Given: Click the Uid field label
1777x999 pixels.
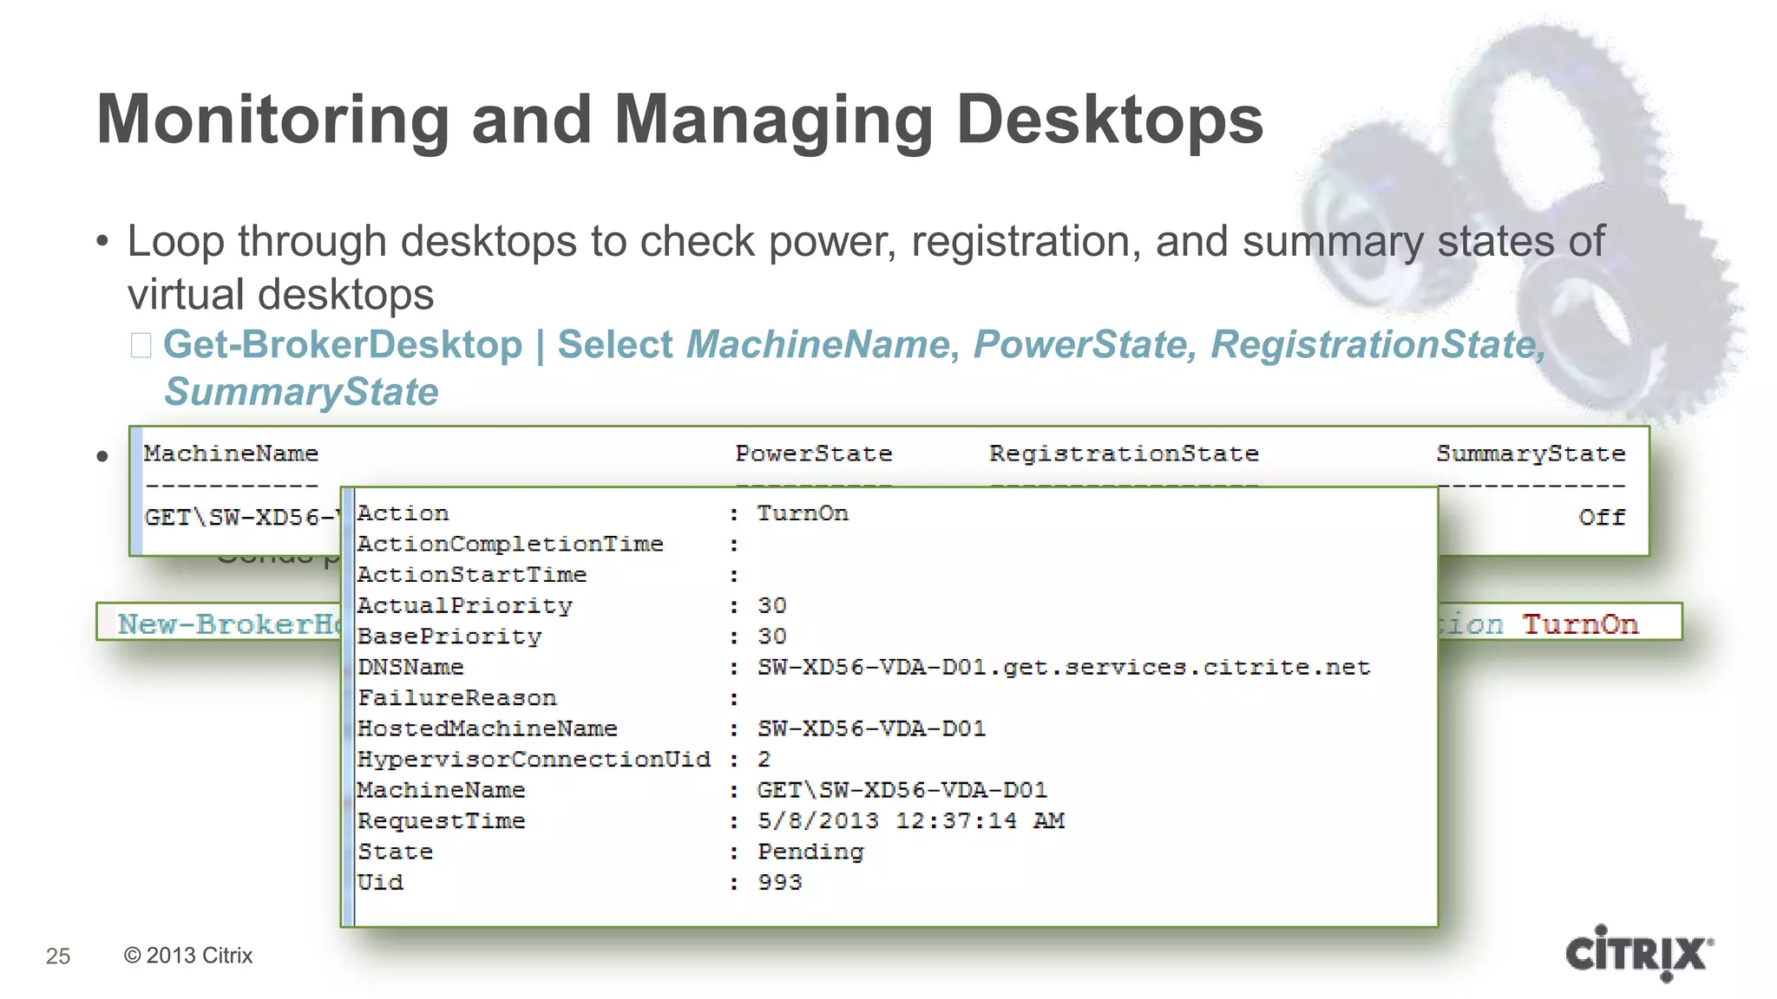Looking at the screenshot, I should coord(380,883).
